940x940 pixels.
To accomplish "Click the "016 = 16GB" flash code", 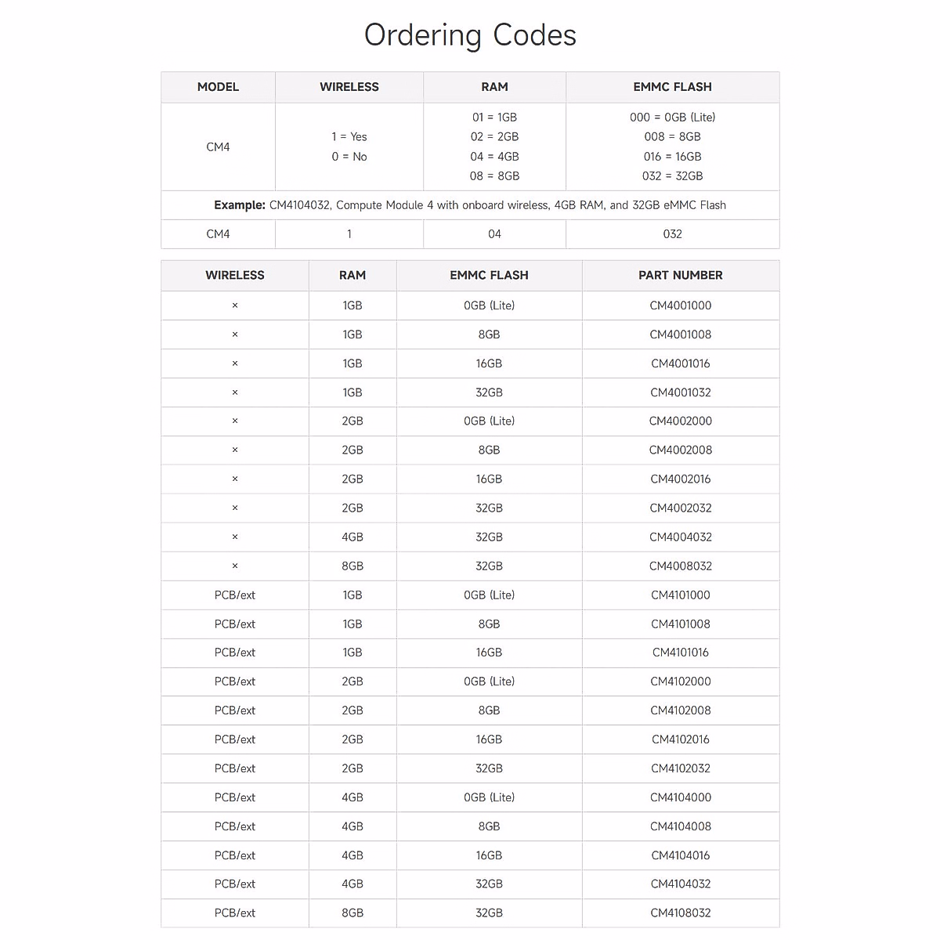I will point(672,156).
